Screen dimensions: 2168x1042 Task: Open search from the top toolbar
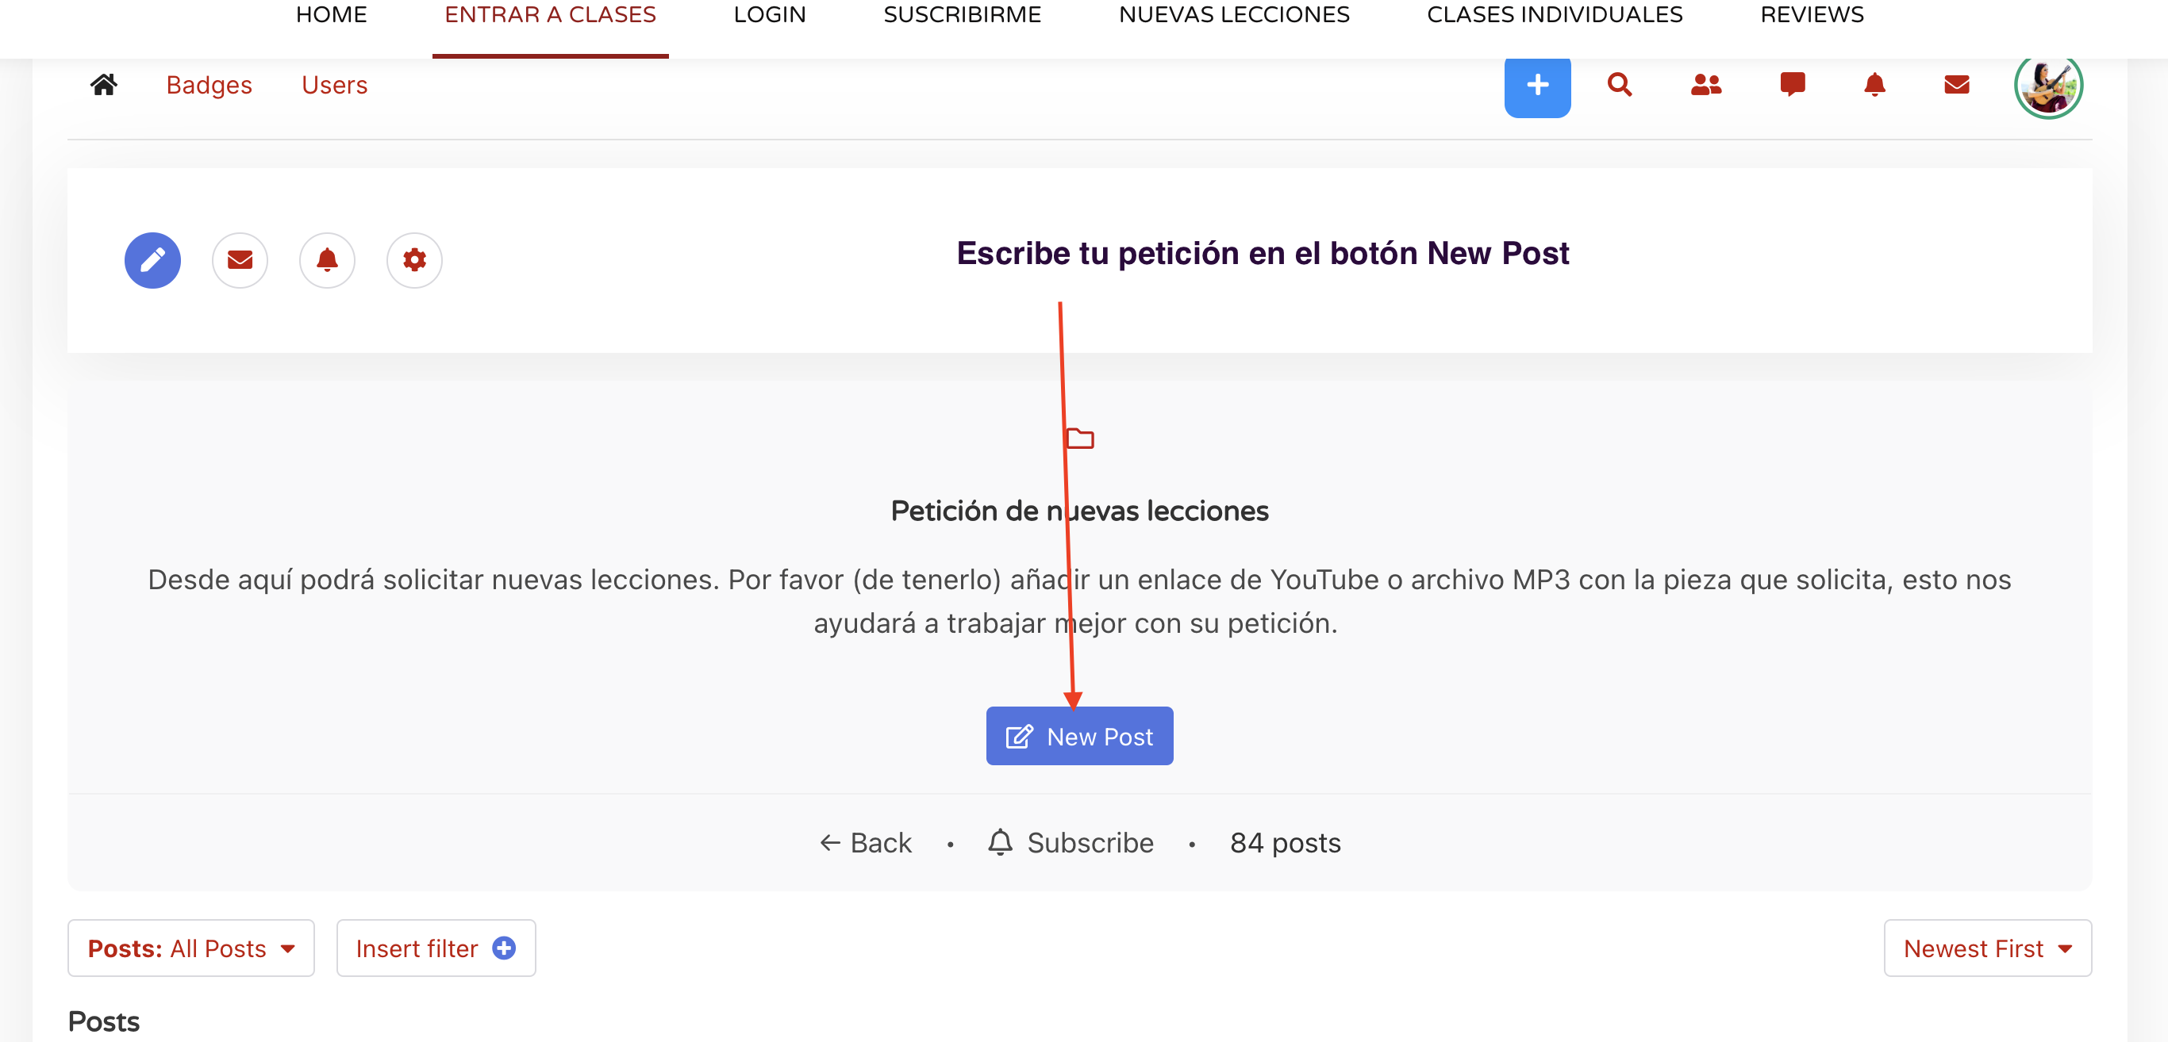pyautogui.click(x=1620, y=85)
